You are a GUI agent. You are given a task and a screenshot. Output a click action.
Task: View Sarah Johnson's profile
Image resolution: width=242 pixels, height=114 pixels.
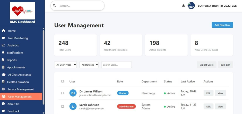tap(220, 107)
